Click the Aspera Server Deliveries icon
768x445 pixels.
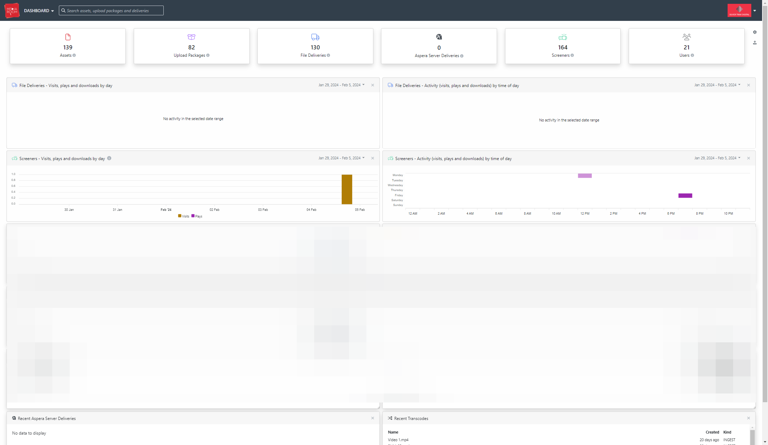[x=439, y=37]
